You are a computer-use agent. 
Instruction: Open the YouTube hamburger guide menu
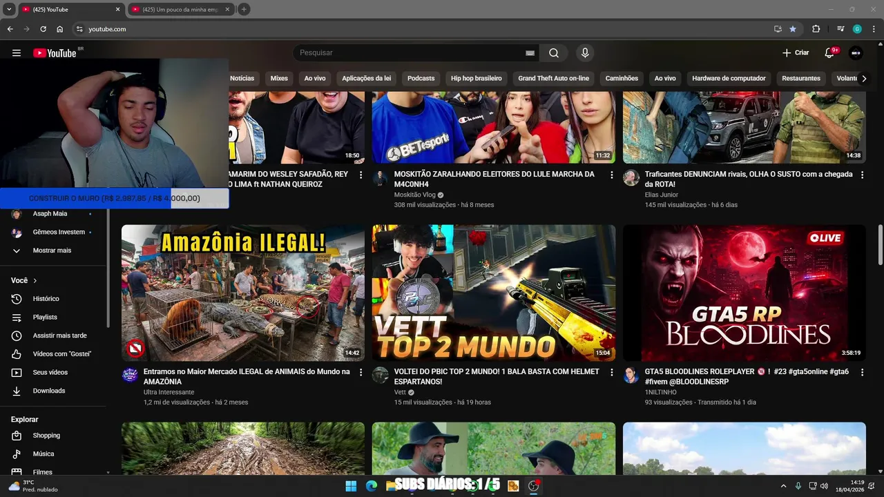(17, 53)
